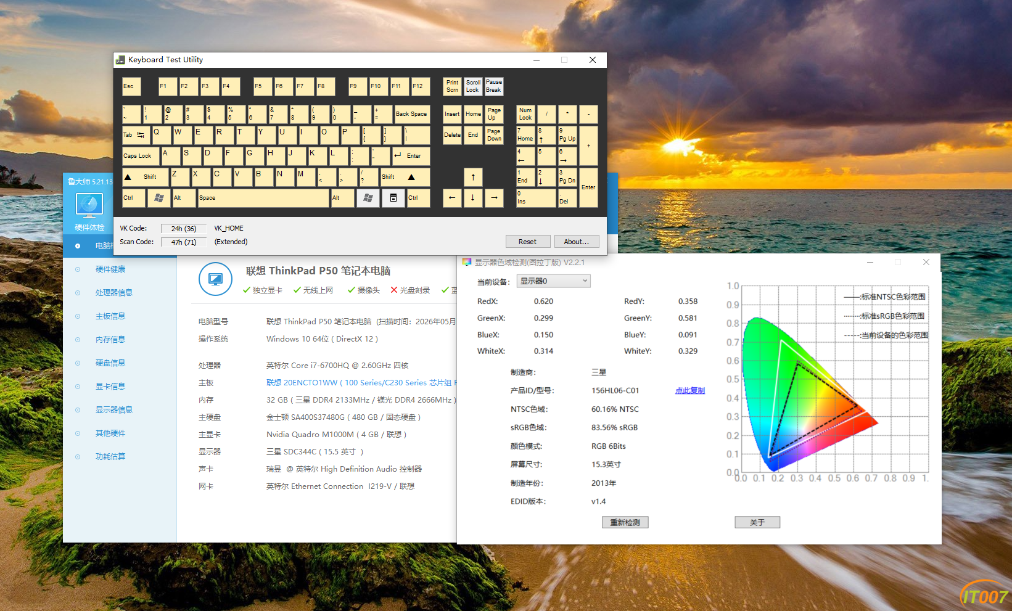Click the Pause Break key
This screenshot has width=1012, height=611.
point(494,86)
